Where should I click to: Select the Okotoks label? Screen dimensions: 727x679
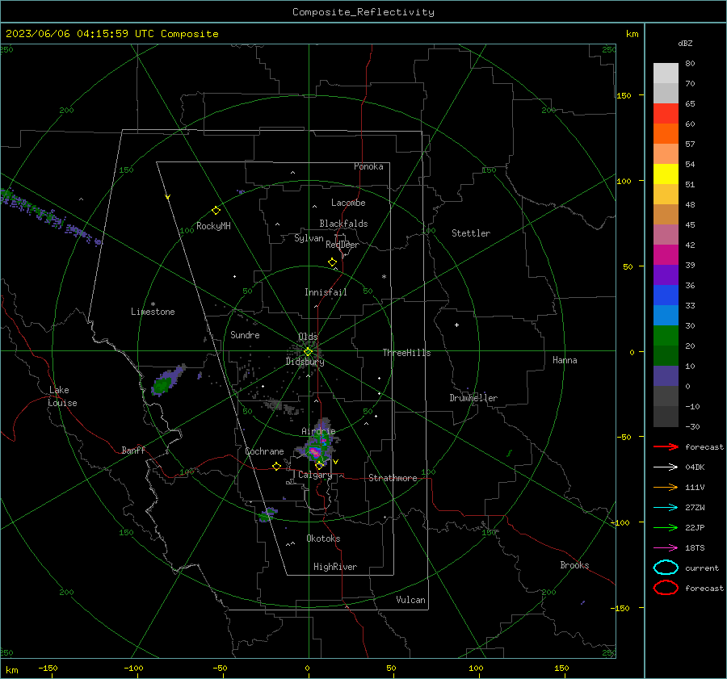pyautogui.click(x=324, y=539)
